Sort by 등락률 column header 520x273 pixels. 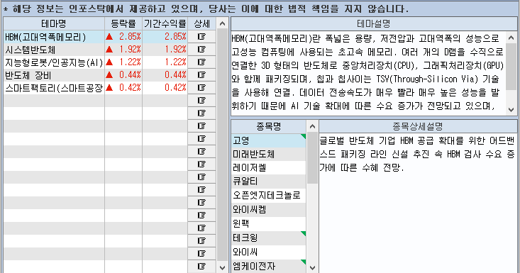pos(123,23)
